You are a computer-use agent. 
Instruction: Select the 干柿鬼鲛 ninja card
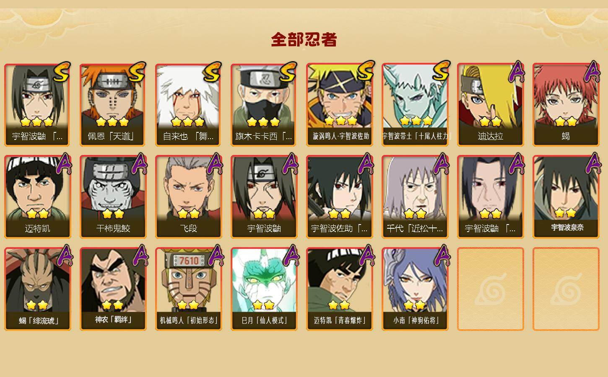(x=113, y=197)
